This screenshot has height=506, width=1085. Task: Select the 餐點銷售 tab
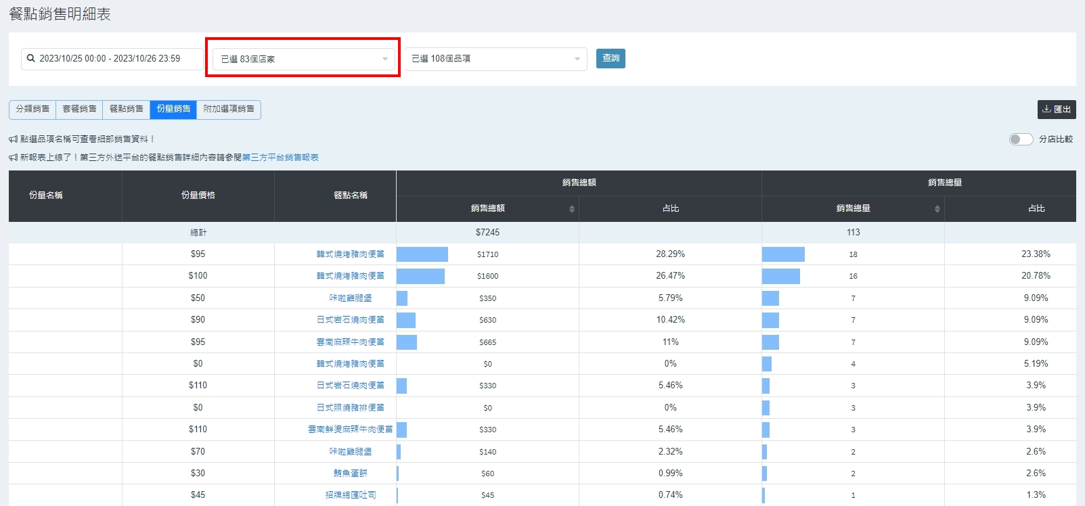click(127, 109)
